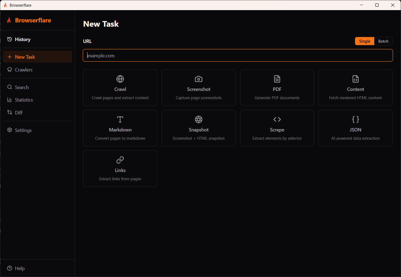Switch to Single URL mode
Image resolution: width=401 pixels, height=277 pixels.
(x=365, y=41)
